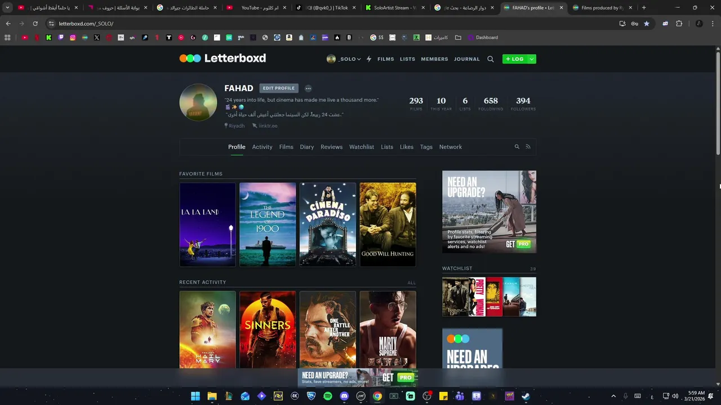Open new browser tab
Viewport: 721px width, 405px height.
(644, 8)
